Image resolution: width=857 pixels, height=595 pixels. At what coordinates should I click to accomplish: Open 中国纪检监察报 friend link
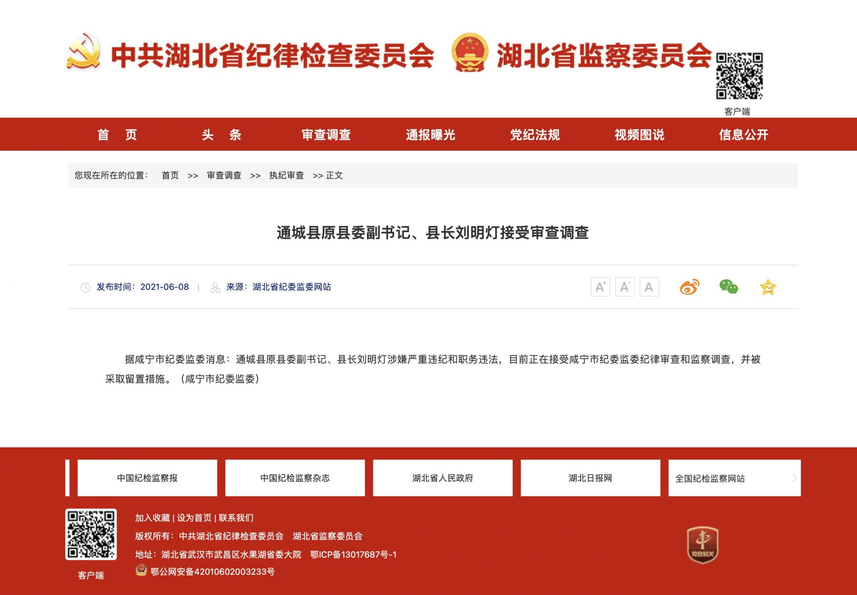[x=147, y=478]
